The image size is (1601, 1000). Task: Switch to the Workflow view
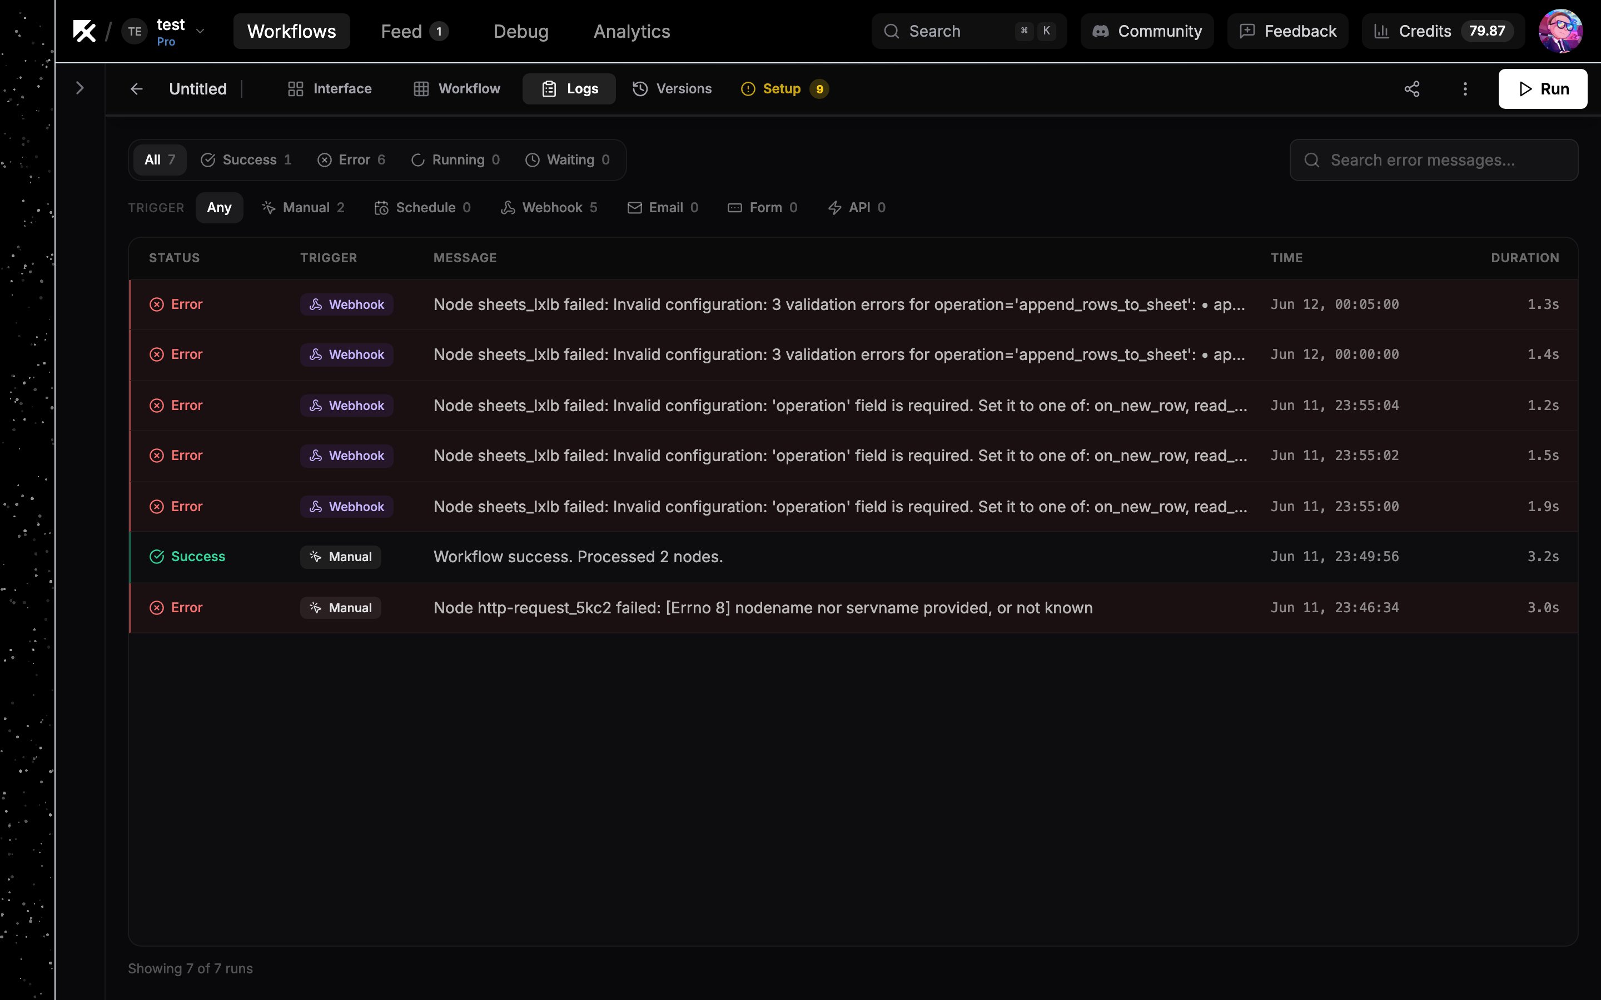coord(456,89)
